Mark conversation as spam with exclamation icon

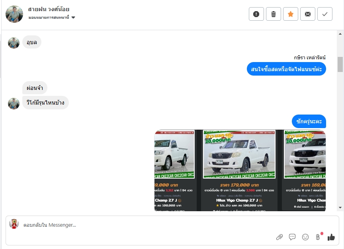coord(256,14)
